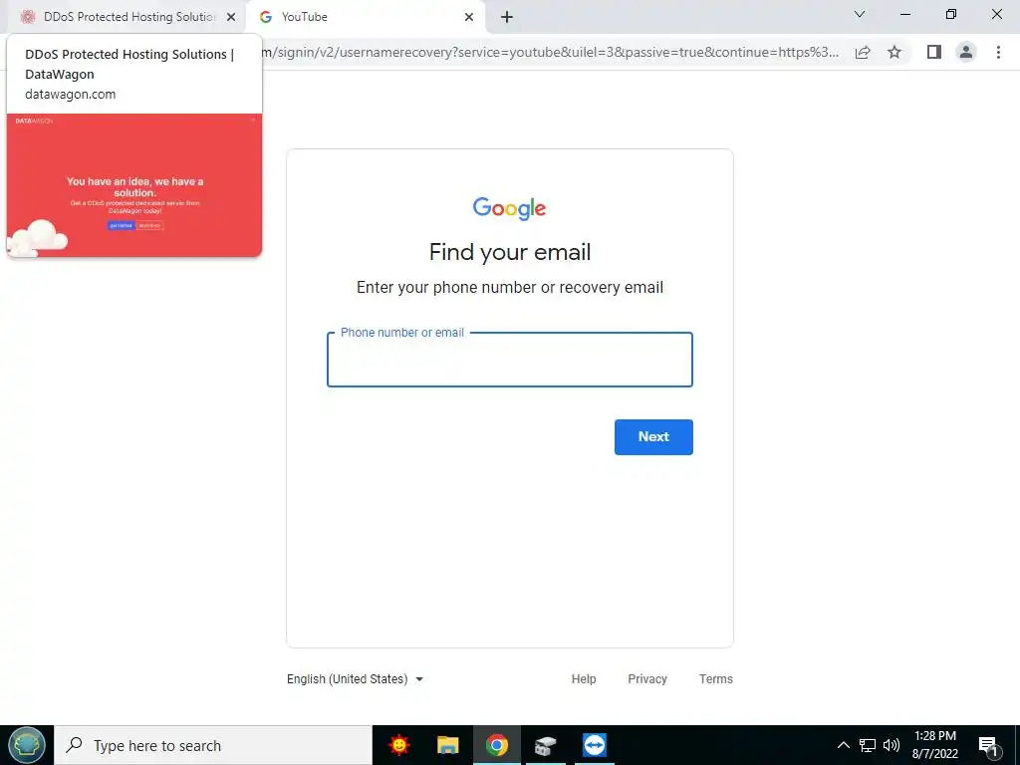Viewport: 1020px width, 765px height.
Task: Open File Explorer from the taskbar
Action: coord(447,745)
